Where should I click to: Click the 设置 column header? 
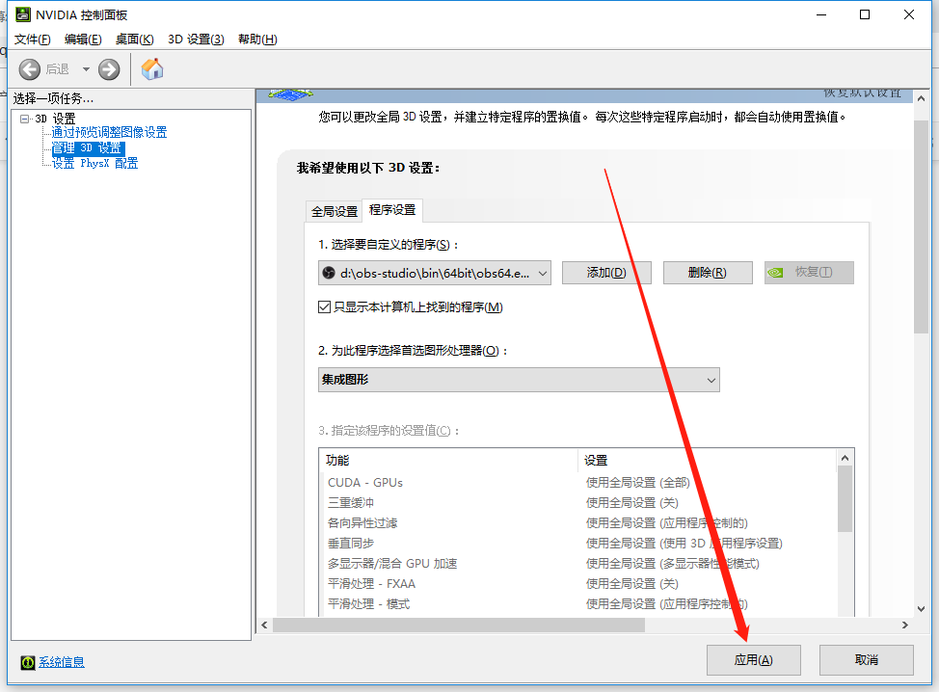click(708, 461)
